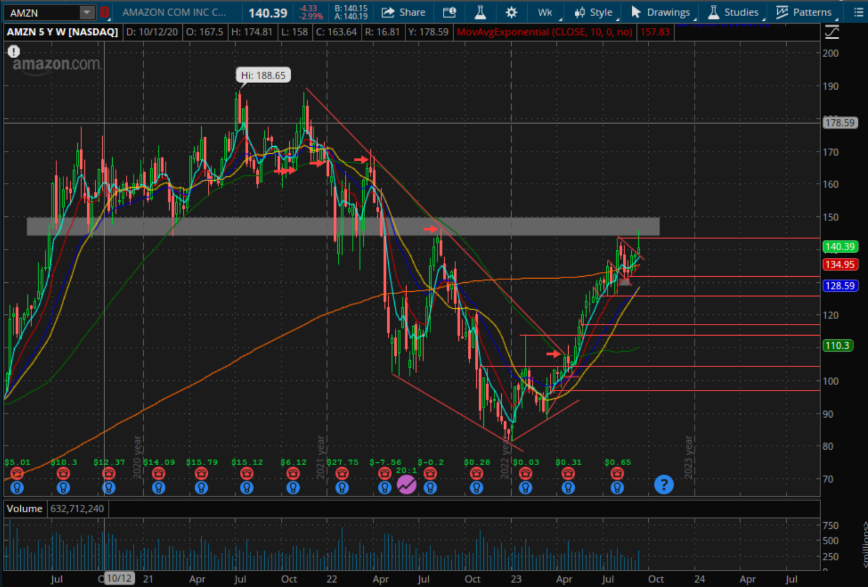Screen dimensions: 868x587
Task: Open the Studies menu
Action: coord(734,12)
